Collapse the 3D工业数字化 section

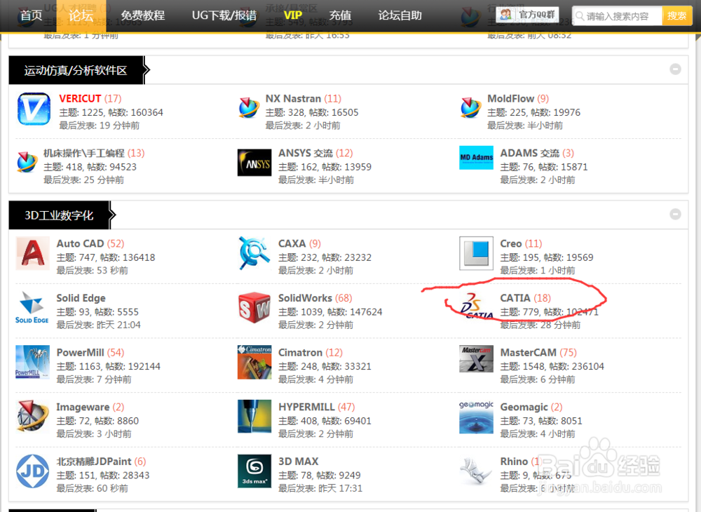pos(675,214)
